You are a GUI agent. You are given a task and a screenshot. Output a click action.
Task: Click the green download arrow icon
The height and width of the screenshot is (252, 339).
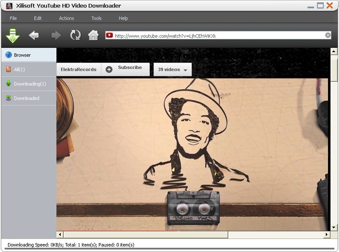click(13, 35)
